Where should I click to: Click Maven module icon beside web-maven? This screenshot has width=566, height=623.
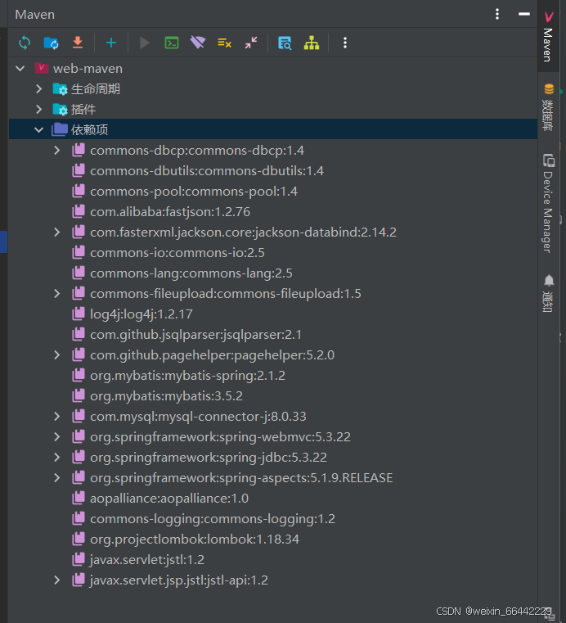[41, 68]
